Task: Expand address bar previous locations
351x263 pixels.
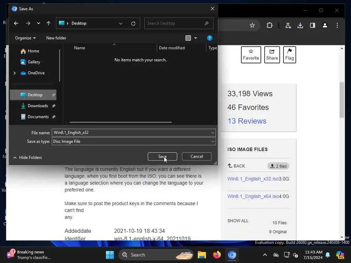Action: click(121, 24)
